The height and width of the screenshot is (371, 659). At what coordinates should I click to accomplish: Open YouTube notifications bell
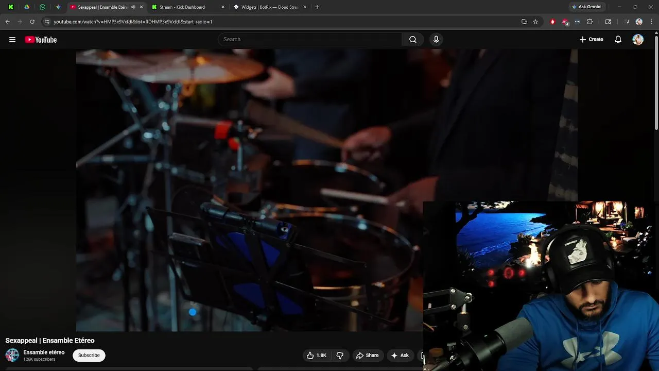click(x=618, y=40)
